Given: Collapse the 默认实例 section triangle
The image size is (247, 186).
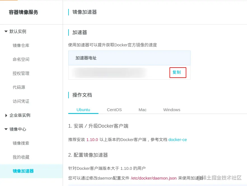Looking at the screenshot, I should [x=6, y=32].
